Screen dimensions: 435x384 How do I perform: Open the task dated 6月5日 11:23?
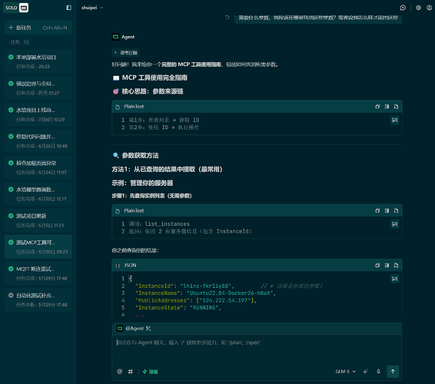pyautogui.click(x=38, y=220)
